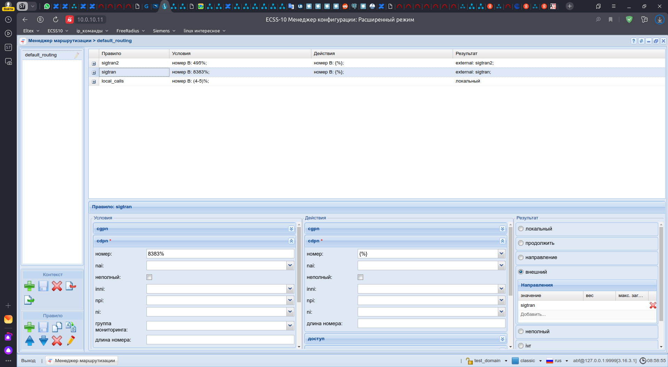This screenshot has height=367, width=668.
Task: Click the Выход logout button
Action: (x=28, y=360)
